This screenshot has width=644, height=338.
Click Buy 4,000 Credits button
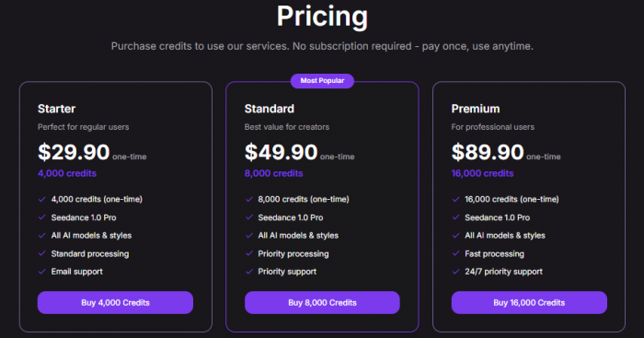pos(115,303)
